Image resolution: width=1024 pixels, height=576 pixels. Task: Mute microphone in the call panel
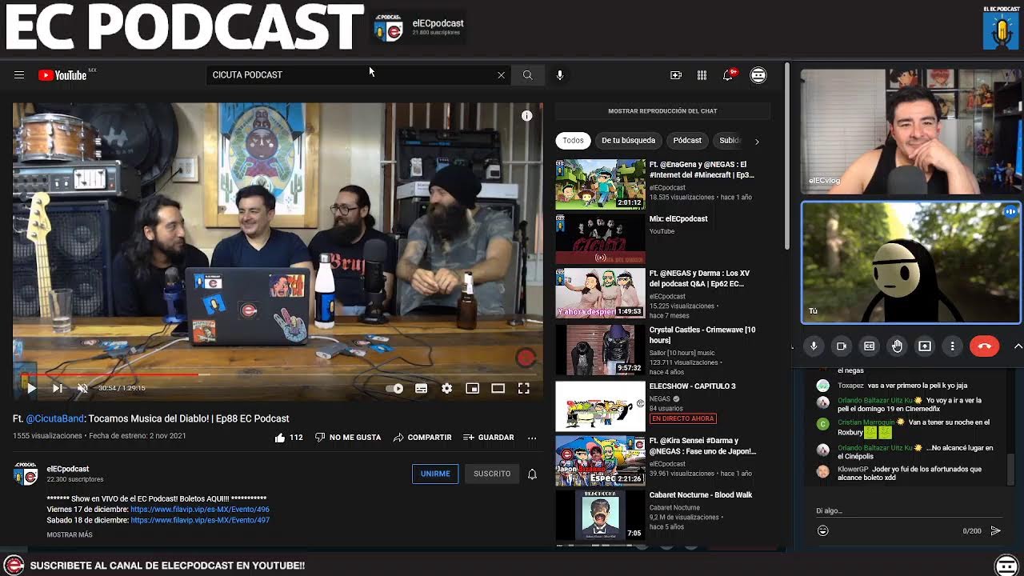point(814,346)
